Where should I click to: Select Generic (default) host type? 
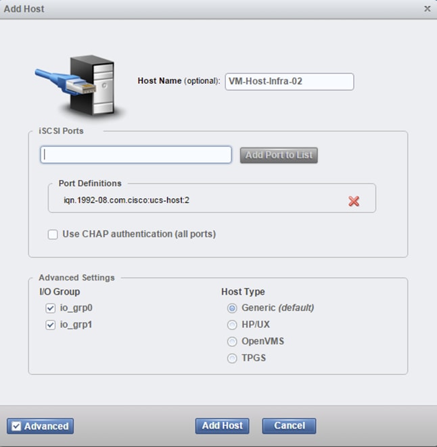[232, 308]
